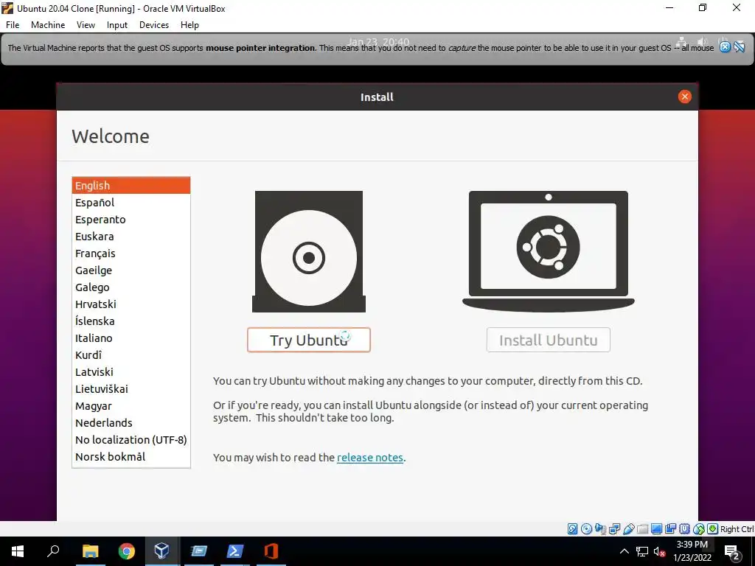Image resolution: width=755 pixels, height=566 pixels.
Task: Click the VirtualBox cube icon in taskbar
Action: click(161, 551)
